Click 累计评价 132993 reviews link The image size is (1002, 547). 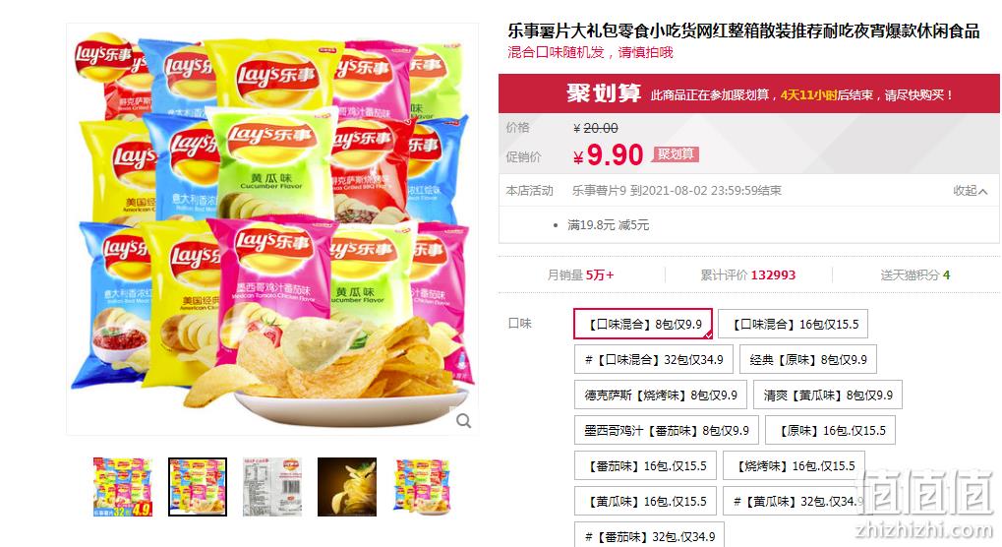[748, 274]
